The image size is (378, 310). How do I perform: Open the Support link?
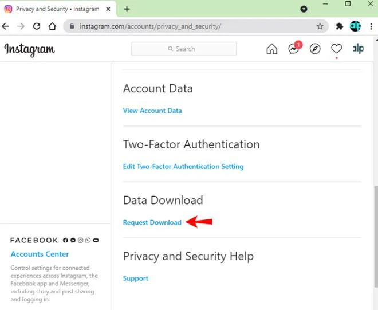[136, 278]
